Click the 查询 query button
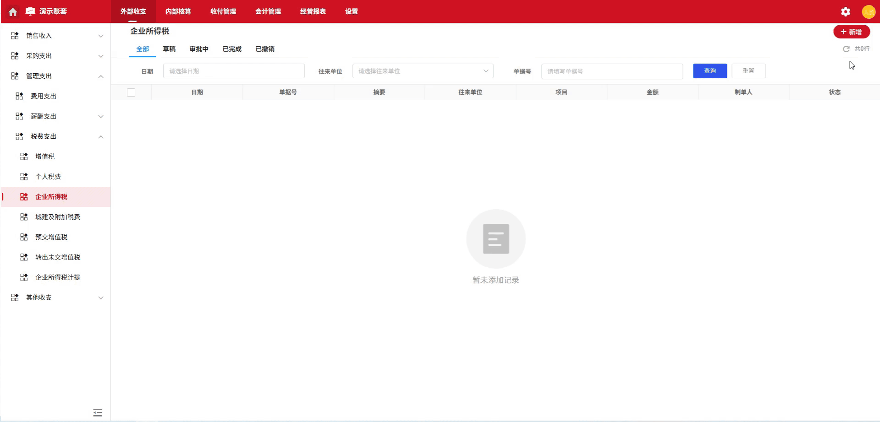The width and height of the screenshot is (880, 422). 709,71
